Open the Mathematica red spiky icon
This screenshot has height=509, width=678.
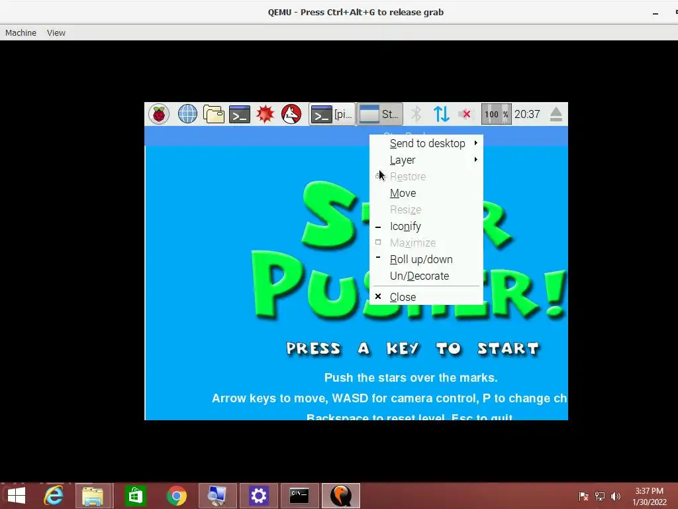(x=265, y=114)
